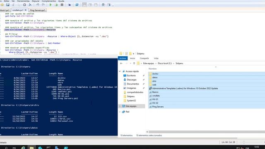Click the Clear Console Pane icon

coord(30,5)
